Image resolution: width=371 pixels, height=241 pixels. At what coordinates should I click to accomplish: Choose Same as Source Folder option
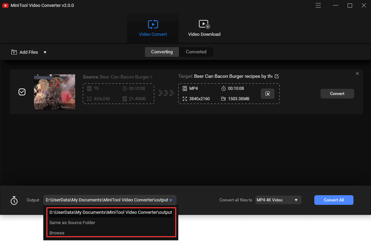point(72,223)
